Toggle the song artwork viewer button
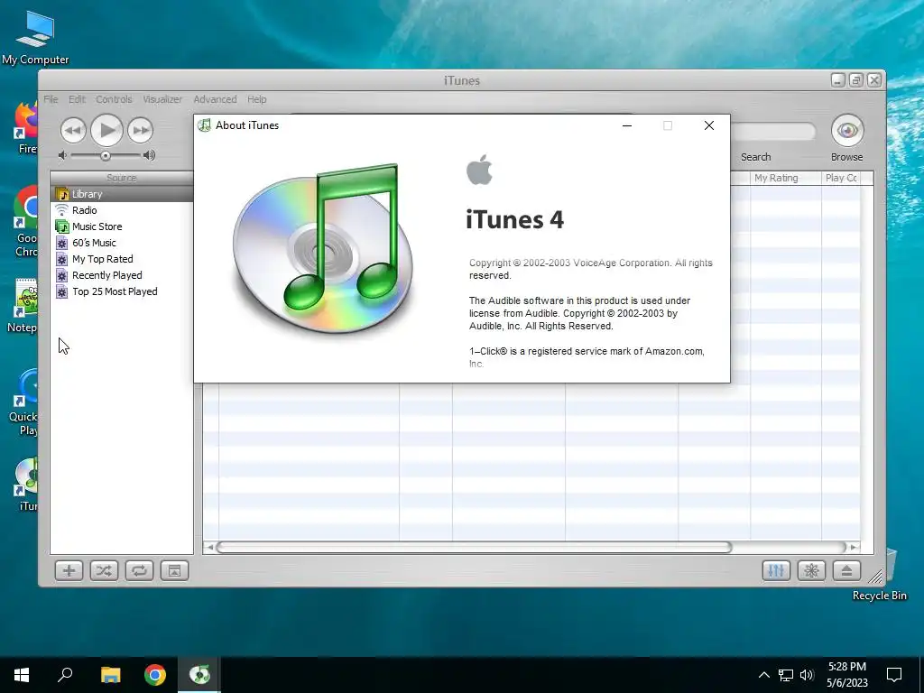The image size is (924, 693). (174, 570)
